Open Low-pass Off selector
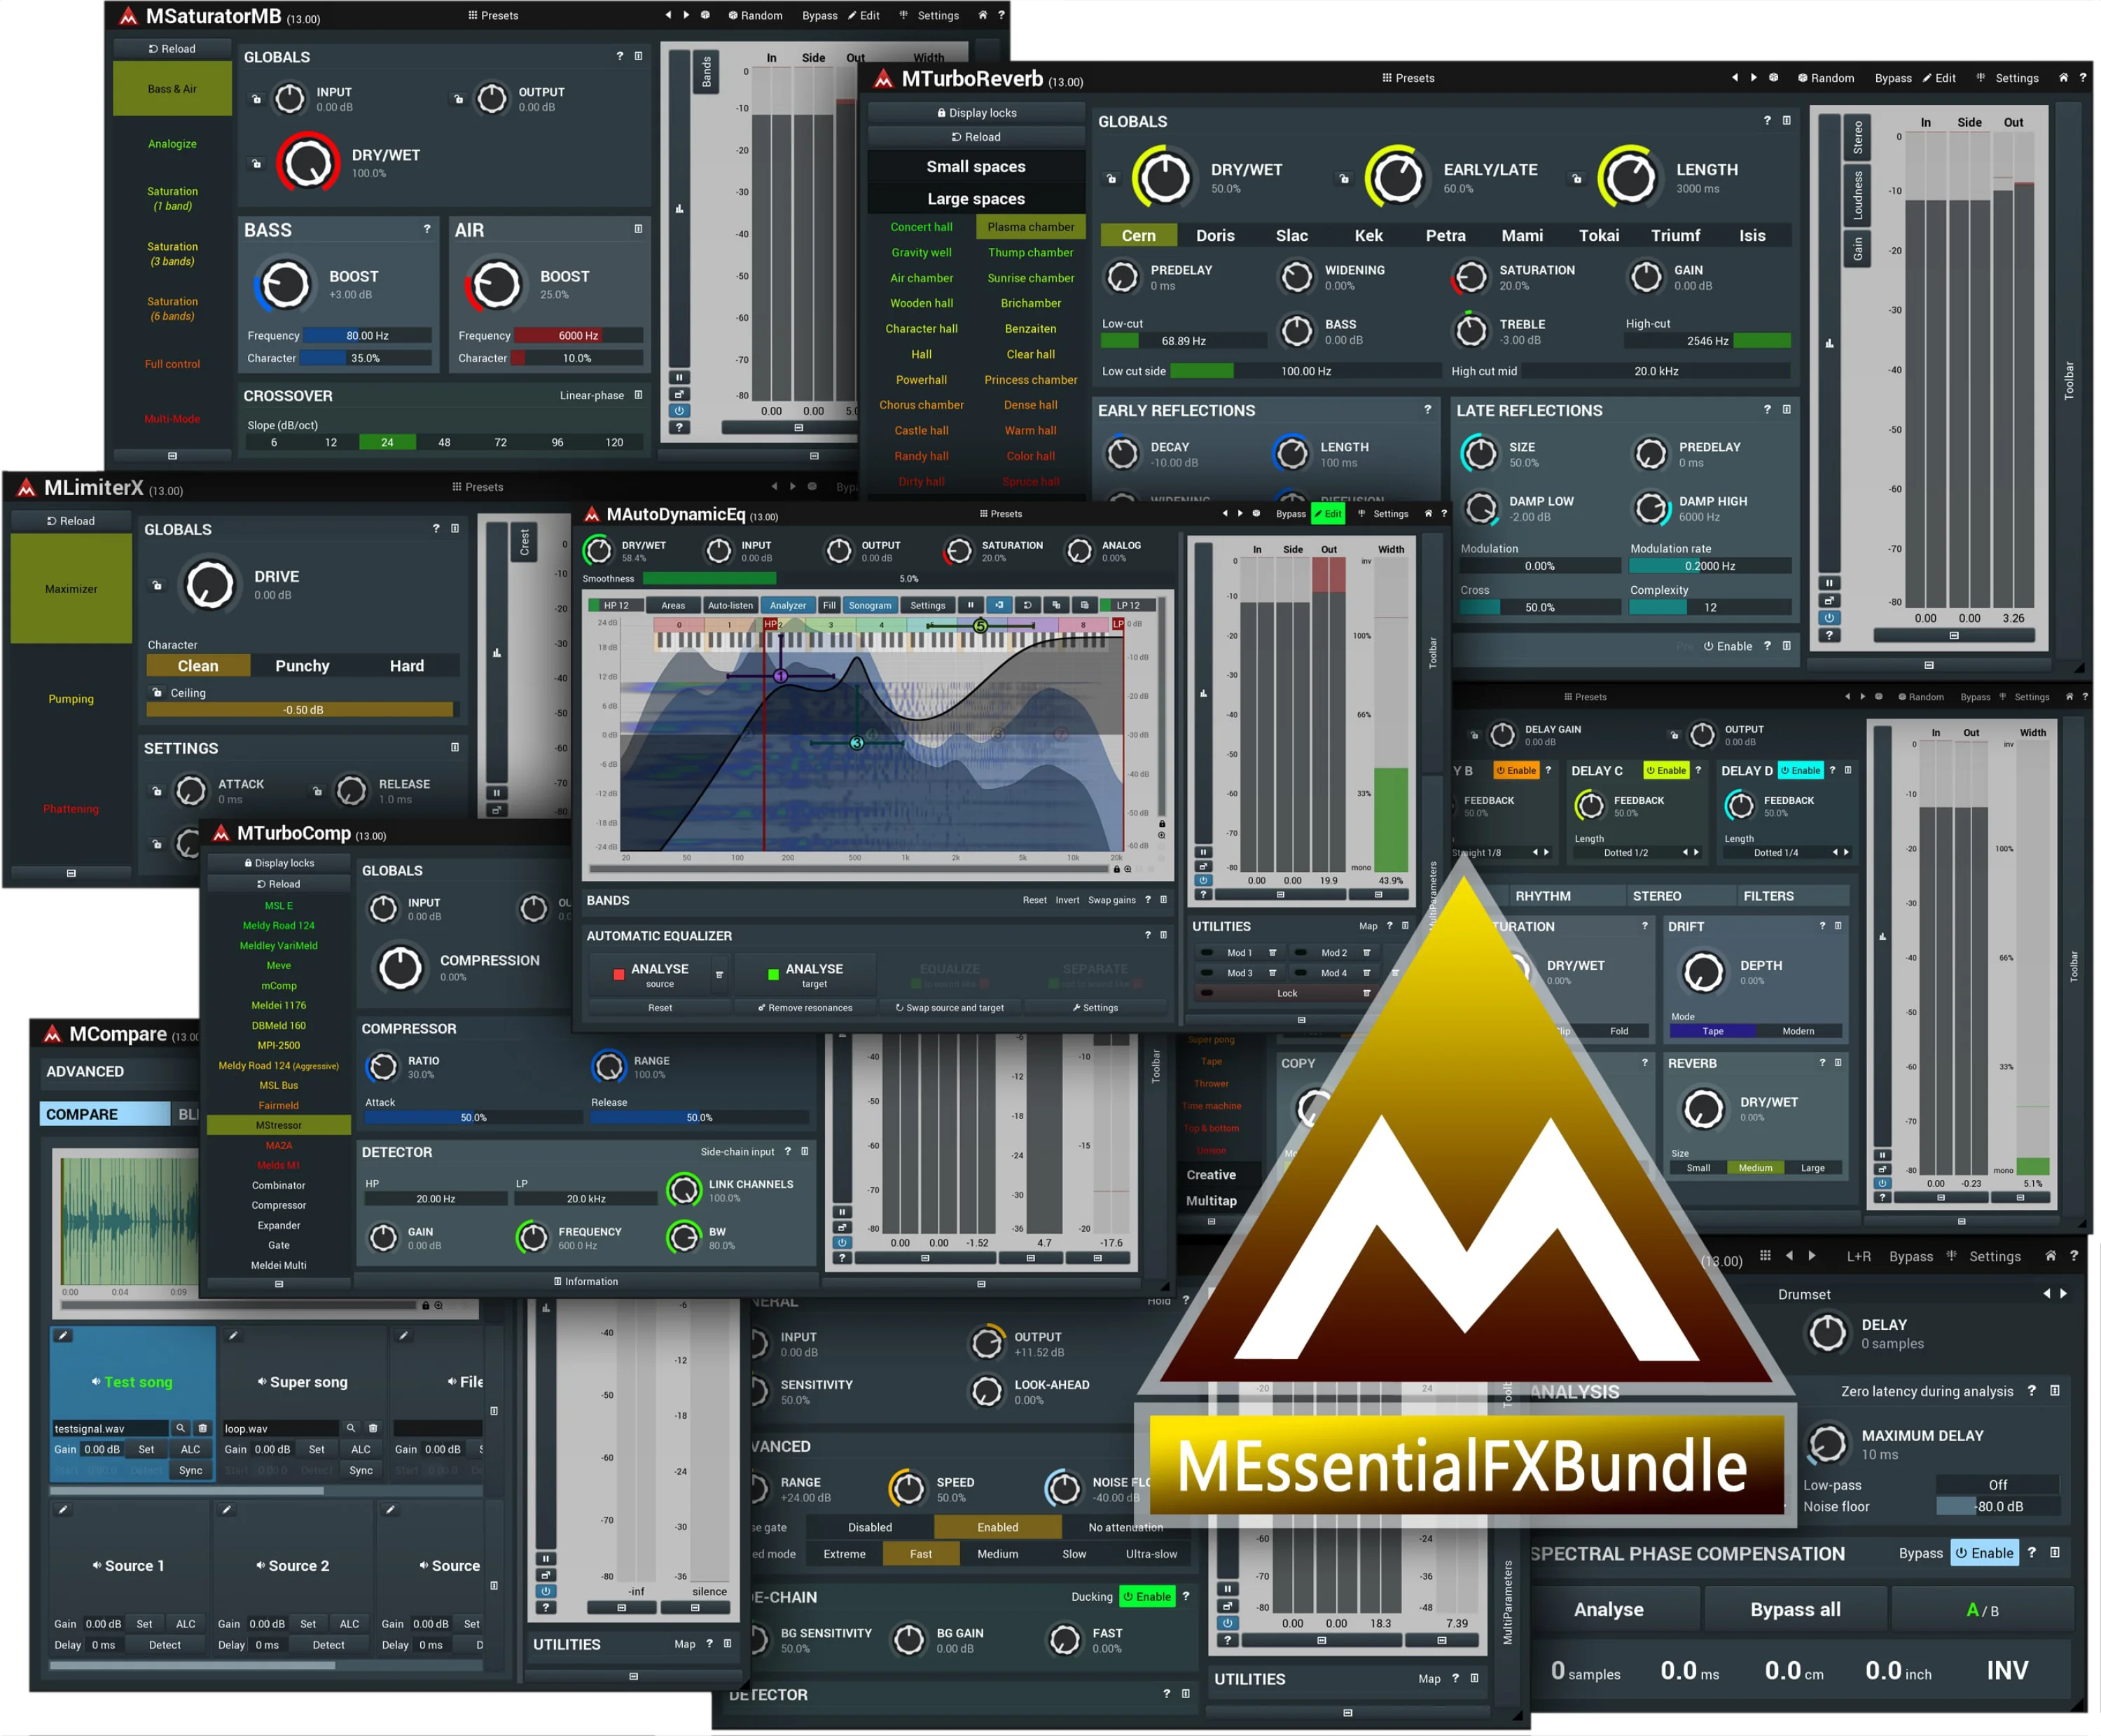This screenshot has height=1736, width=2101. coord(1997,1485)
